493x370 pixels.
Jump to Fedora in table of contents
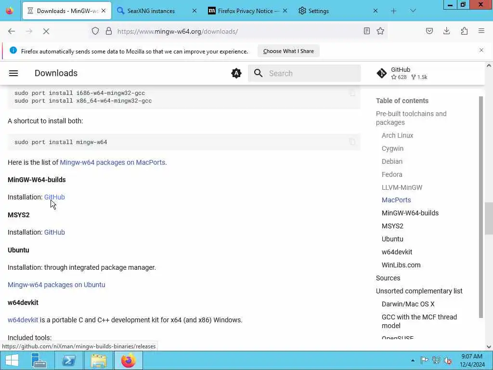click(x=392, y=174)
